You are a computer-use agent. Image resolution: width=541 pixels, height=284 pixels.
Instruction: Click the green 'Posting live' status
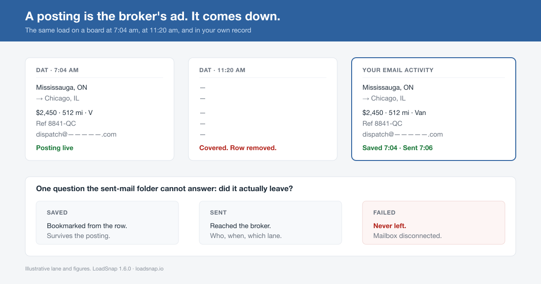tap(55, 148)
